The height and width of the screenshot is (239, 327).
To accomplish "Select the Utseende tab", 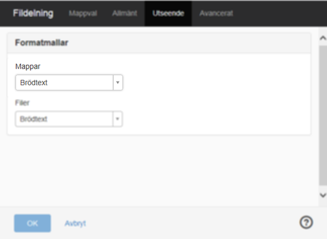I will (x=168, y=13).
